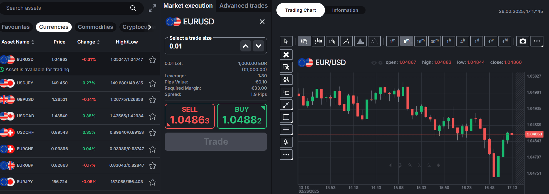Pick the rectangle drawing tool
The image size is (549, 194).
pyautogui.click(x=286, y=117)
